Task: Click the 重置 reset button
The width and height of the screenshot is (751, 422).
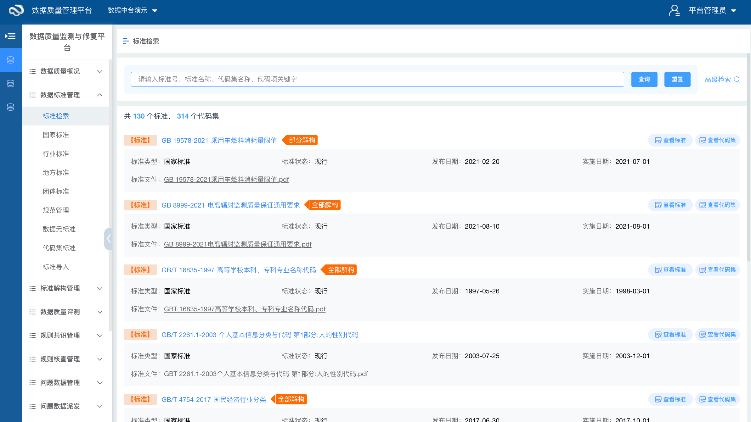Action: pyautogui.click(x=677, y=79)
